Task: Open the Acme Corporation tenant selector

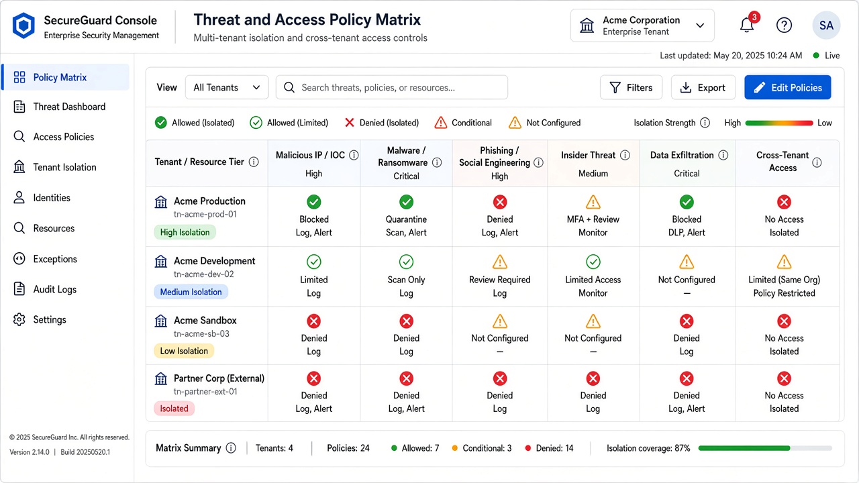Action: coord(642,25)
